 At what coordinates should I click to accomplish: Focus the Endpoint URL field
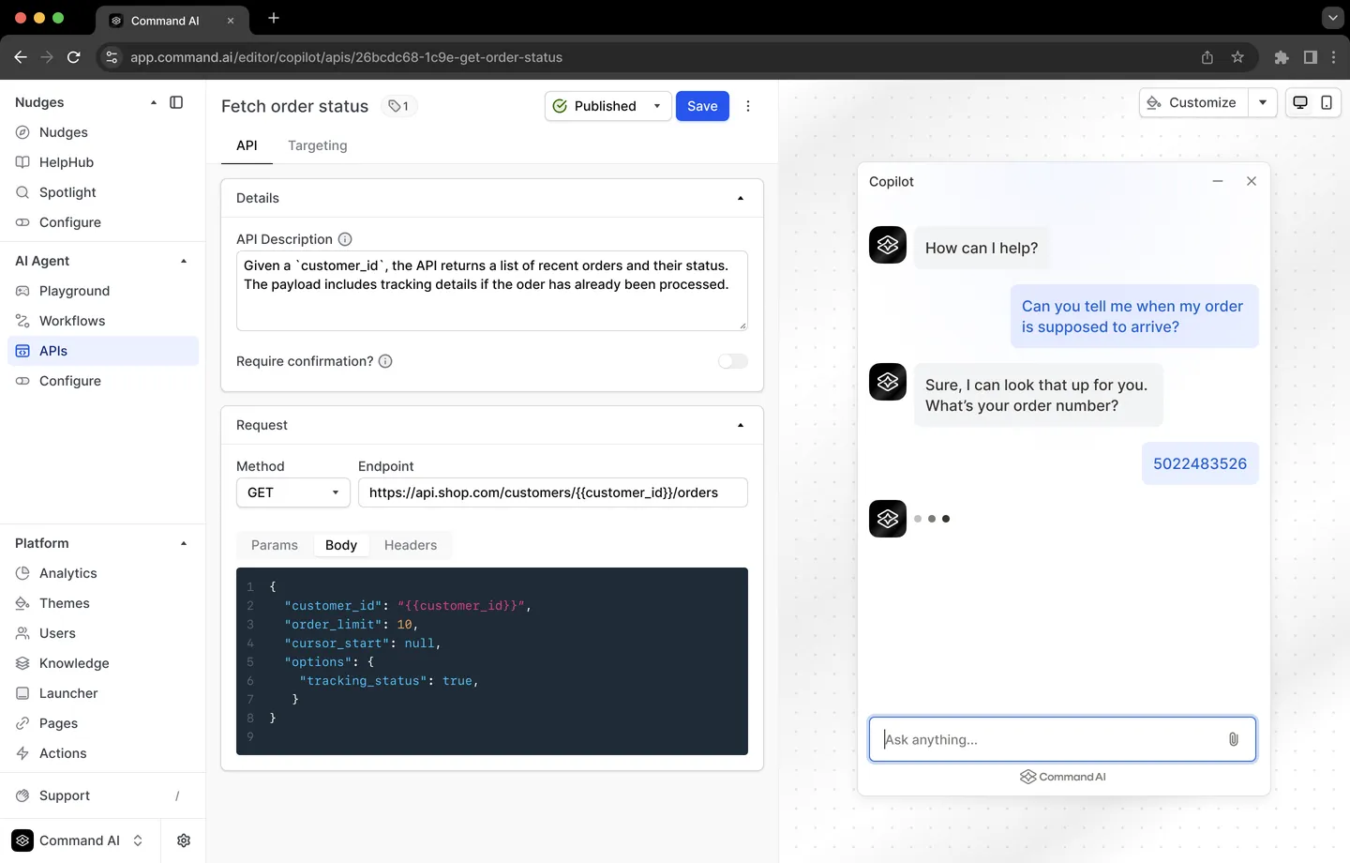tap(553, 492)
